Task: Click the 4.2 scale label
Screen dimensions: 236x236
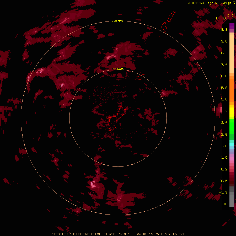Action: pos(224,111)
